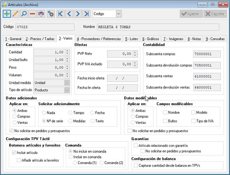This screenshot has height=175, width=230.
Task: Open the 6 - Gráficos tab
Action: coord(151,39)
